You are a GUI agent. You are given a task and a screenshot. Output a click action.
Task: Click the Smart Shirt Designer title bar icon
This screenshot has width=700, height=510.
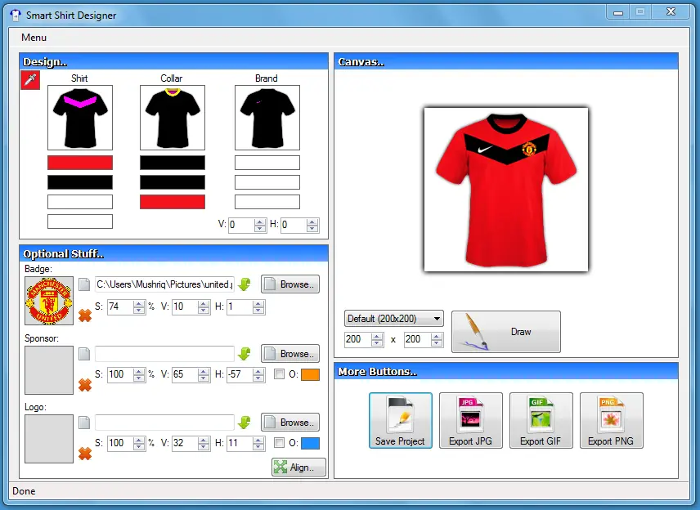point(16,16)
